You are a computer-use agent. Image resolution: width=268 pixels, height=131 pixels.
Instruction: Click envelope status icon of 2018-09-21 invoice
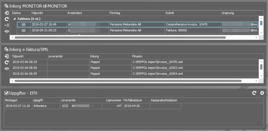pyautogui.click(x=24, y=30)
